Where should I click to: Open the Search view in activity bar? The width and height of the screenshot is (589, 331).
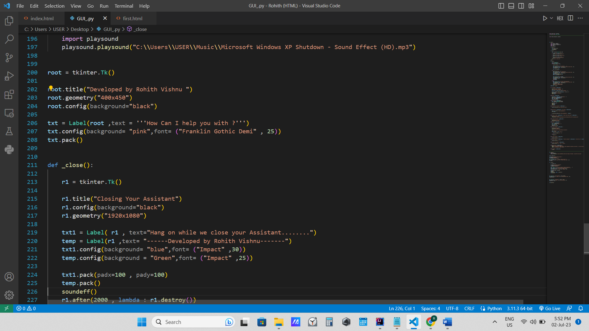(9, 39)
